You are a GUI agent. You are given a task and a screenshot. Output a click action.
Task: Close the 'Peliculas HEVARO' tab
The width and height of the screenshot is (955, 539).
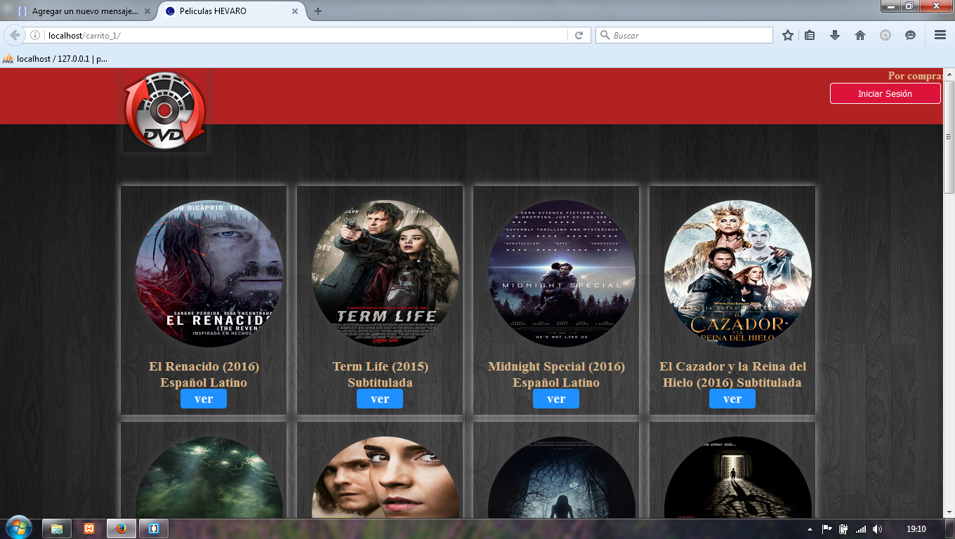296,11
